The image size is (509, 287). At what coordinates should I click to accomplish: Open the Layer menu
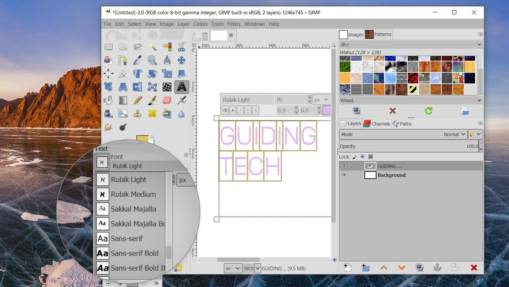pos(184,24)
